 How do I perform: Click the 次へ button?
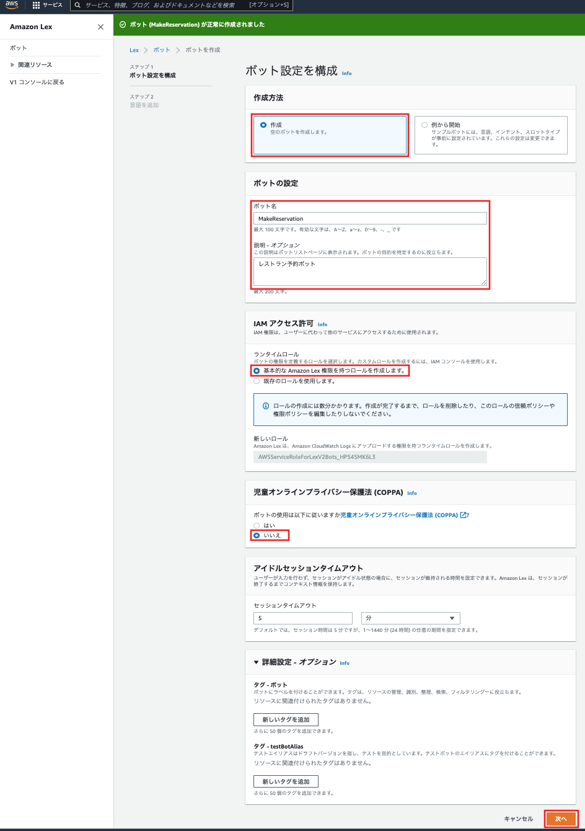(x=561, y=819)
